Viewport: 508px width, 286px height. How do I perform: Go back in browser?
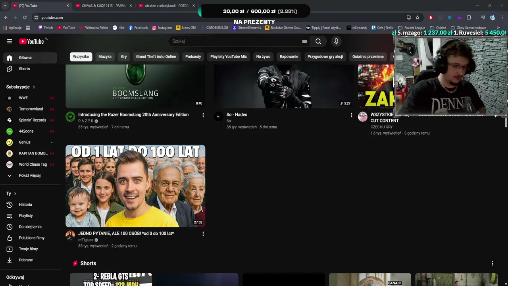6,17
